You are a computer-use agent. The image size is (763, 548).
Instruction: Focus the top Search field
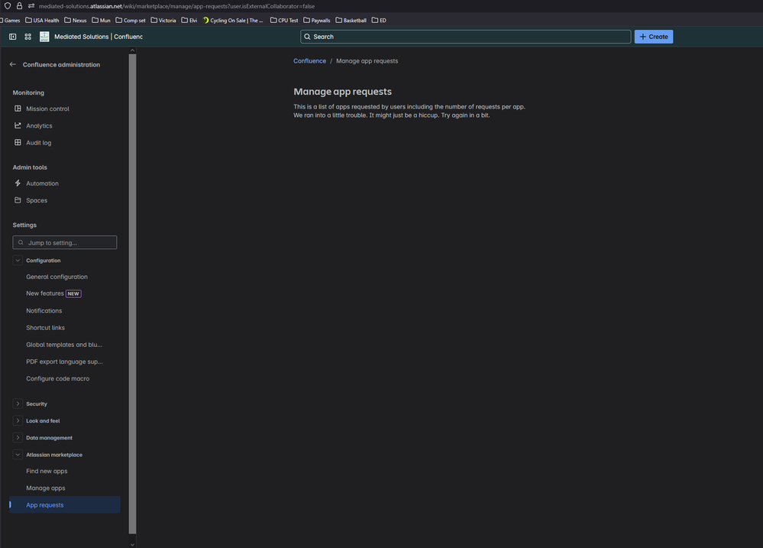[466, 37]
